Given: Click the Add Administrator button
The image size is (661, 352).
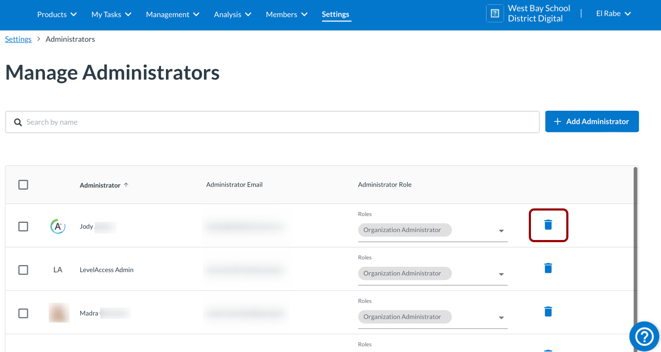Looking at the screenshot, I should pyautogui.click(x=591, y=121).
